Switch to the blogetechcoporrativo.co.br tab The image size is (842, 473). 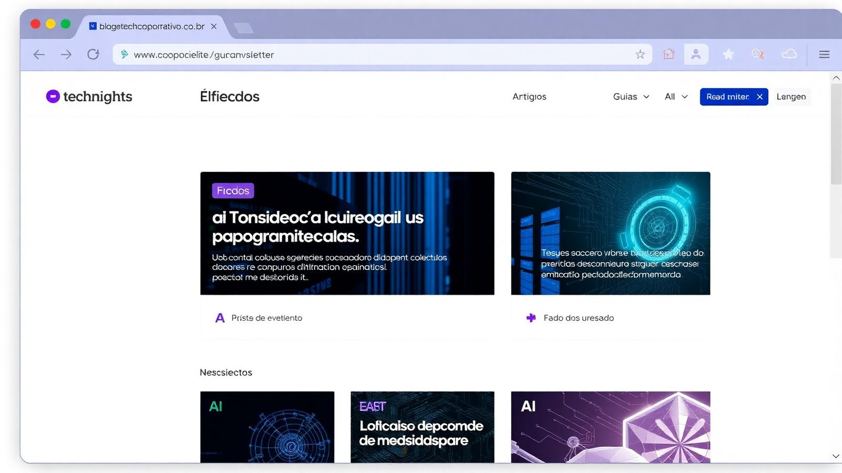tap(152, 26)
